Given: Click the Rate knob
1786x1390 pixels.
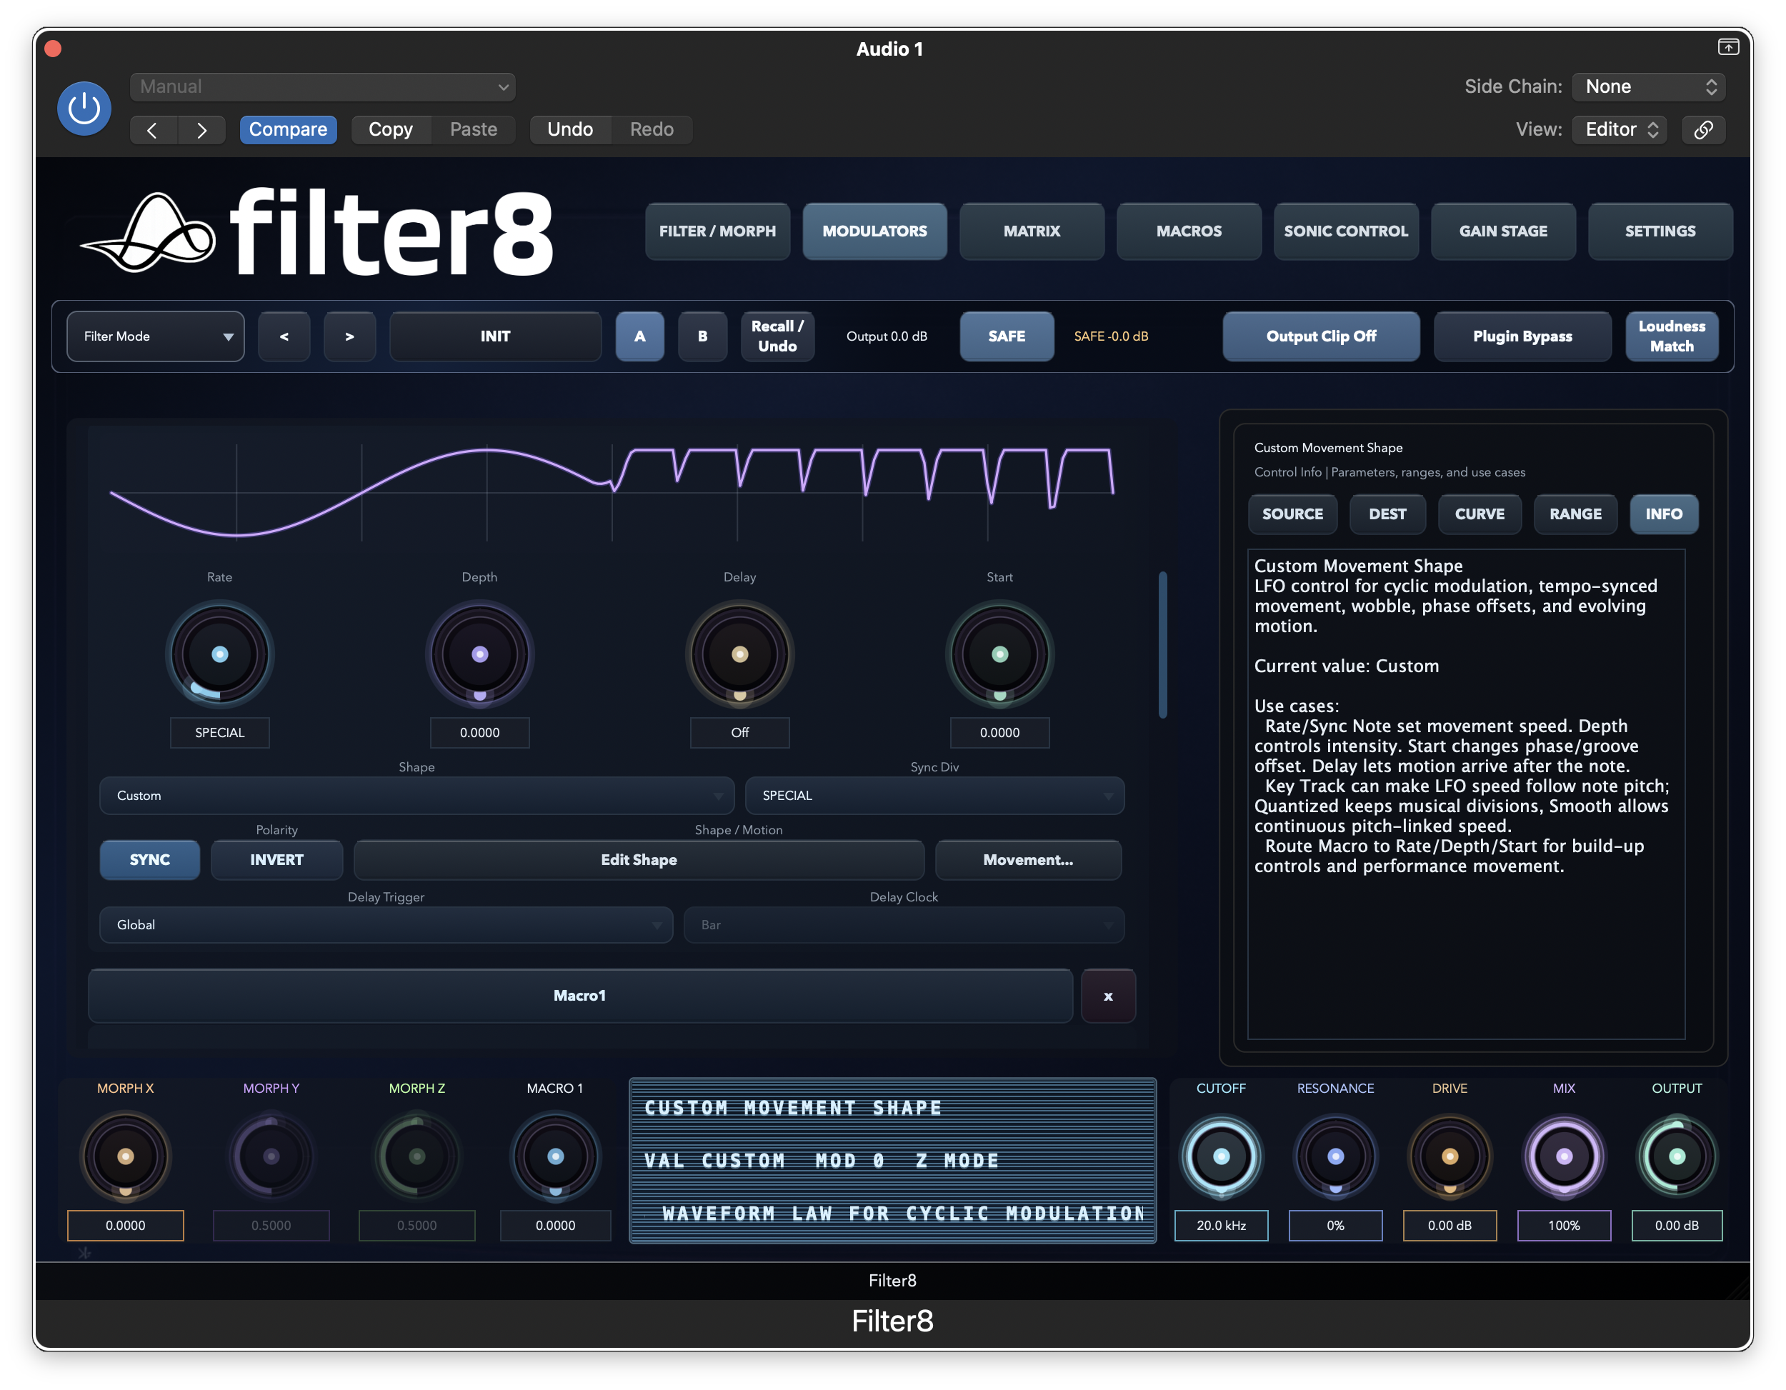Looking at the screenshot, I should click(219, 654).
